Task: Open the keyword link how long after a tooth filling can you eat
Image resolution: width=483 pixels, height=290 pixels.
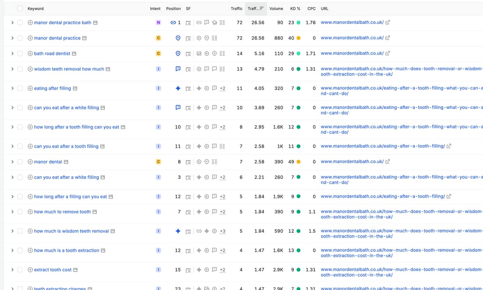Action: 76,127
